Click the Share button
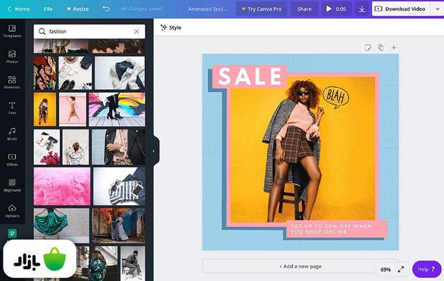Viewport: 444px width, 281px height. click(304, 9)
